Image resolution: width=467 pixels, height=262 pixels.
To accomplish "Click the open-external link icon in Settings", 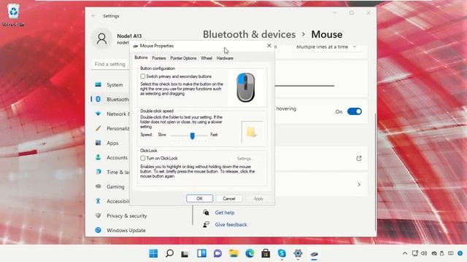I will click(359, 159).
